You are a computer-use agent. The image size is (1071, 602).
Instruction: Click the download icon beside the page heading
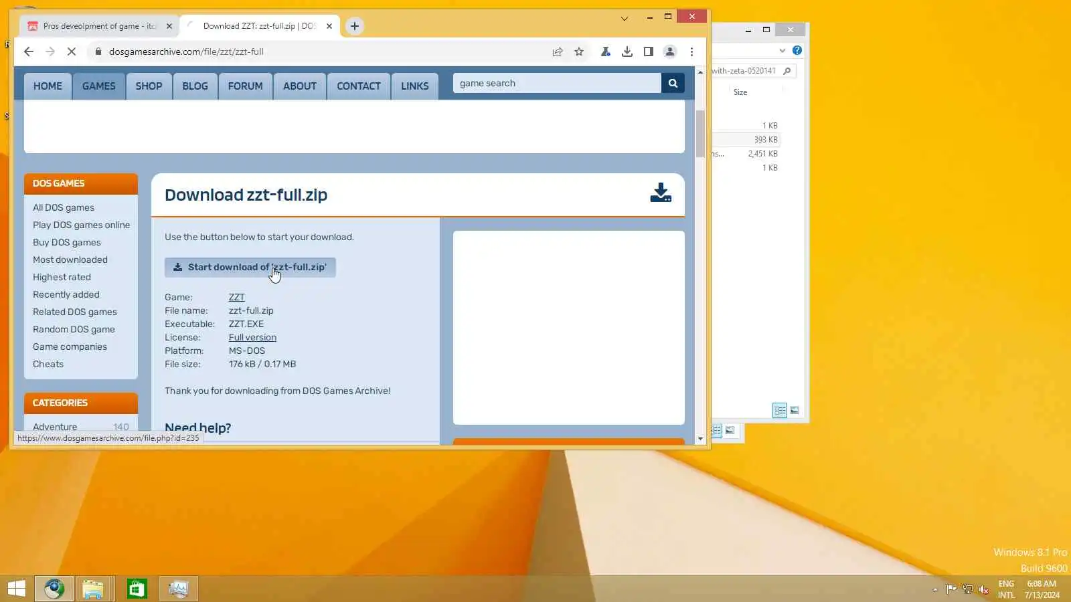661,193
